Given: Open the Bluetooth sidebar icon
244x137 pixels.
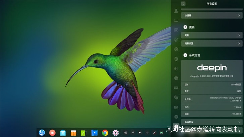Looking at the screenshot, I should [x=176, y=59].
